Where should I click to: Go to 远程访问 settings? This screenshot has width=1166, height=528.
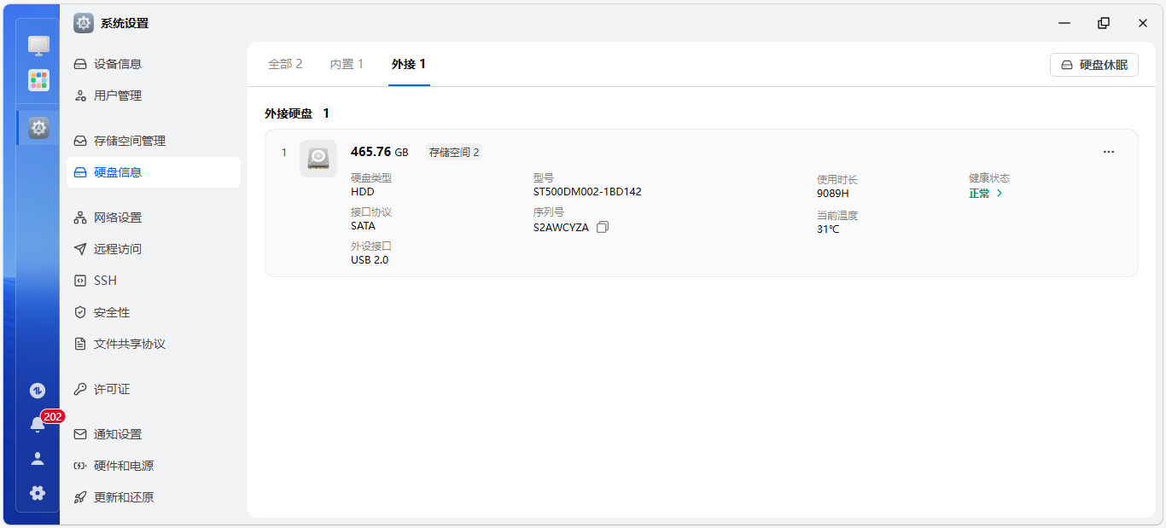pos(154,249)
